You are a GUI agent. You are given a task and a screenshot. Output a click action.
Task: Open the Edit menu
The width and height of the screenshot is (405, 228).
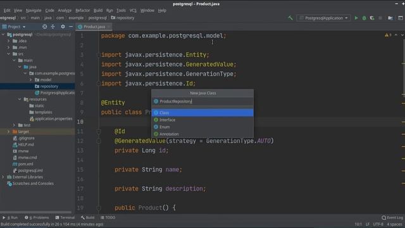(x=7, y=10)
